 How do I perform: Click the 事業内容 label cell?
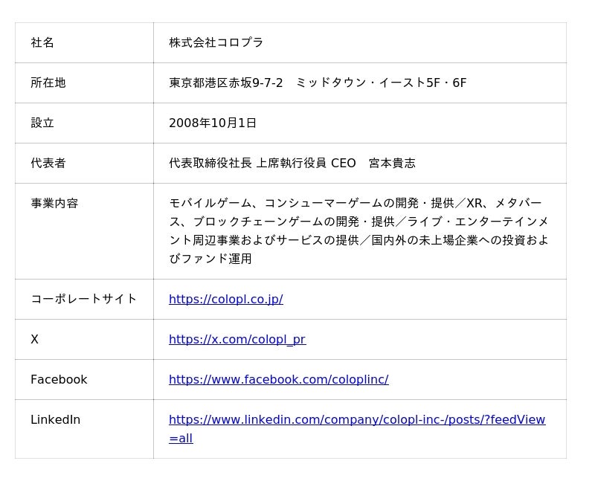click(x=54, y=203)
